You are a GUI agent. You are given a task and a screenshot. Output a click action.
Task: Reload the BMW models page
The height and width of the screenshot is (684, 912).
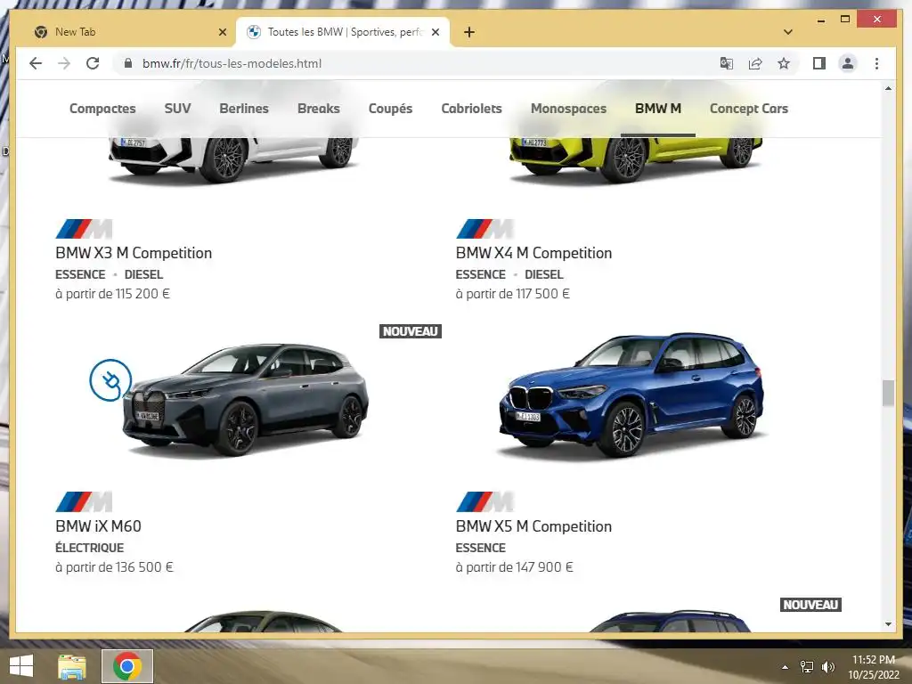[x=93, y=63]
